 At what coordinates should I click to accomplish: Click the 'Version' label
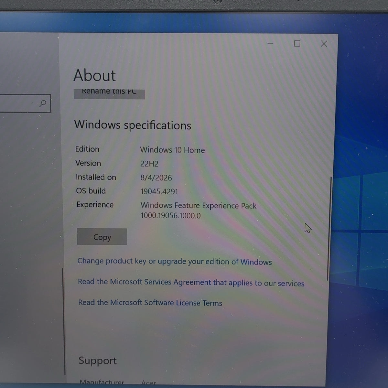click(x=88, y=163)
